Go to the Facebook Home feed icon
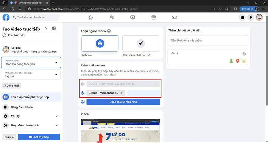 tap(91, 18)
